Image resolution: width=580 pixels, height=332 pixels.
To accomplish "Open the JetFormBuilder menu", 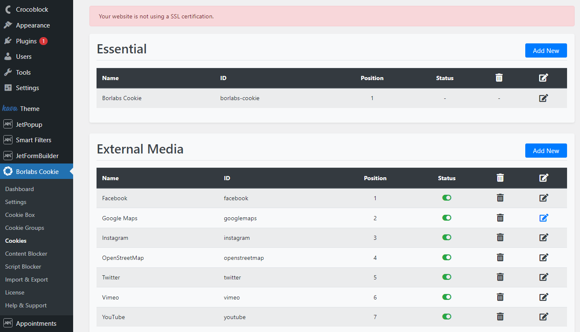I will 36,156.
